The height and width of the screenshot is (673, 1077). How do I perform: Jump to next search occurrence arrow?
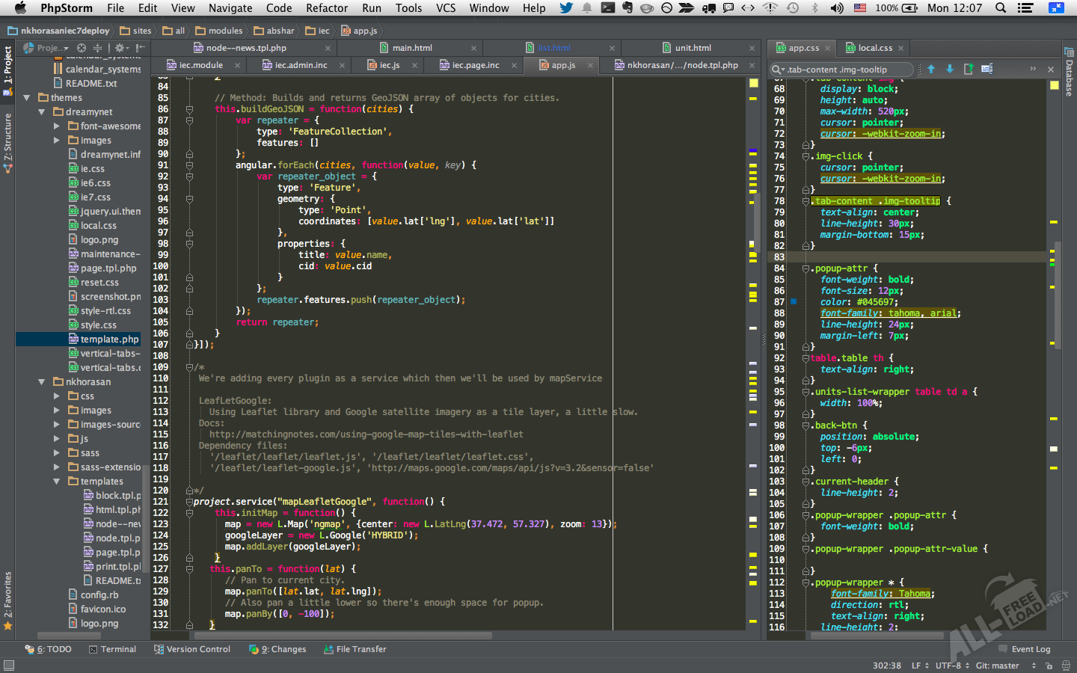[950, 69]
